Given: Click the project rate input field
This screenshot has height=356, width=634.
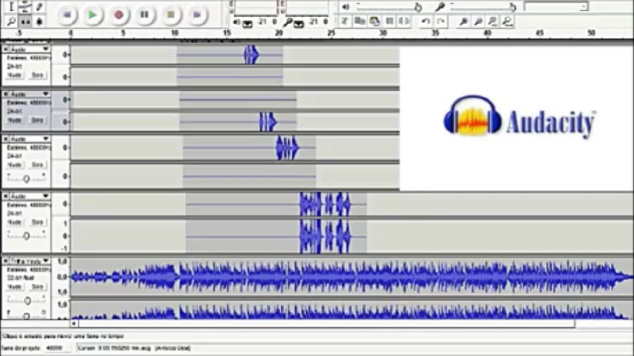Looking at the screenshot, I should [58, 348].
